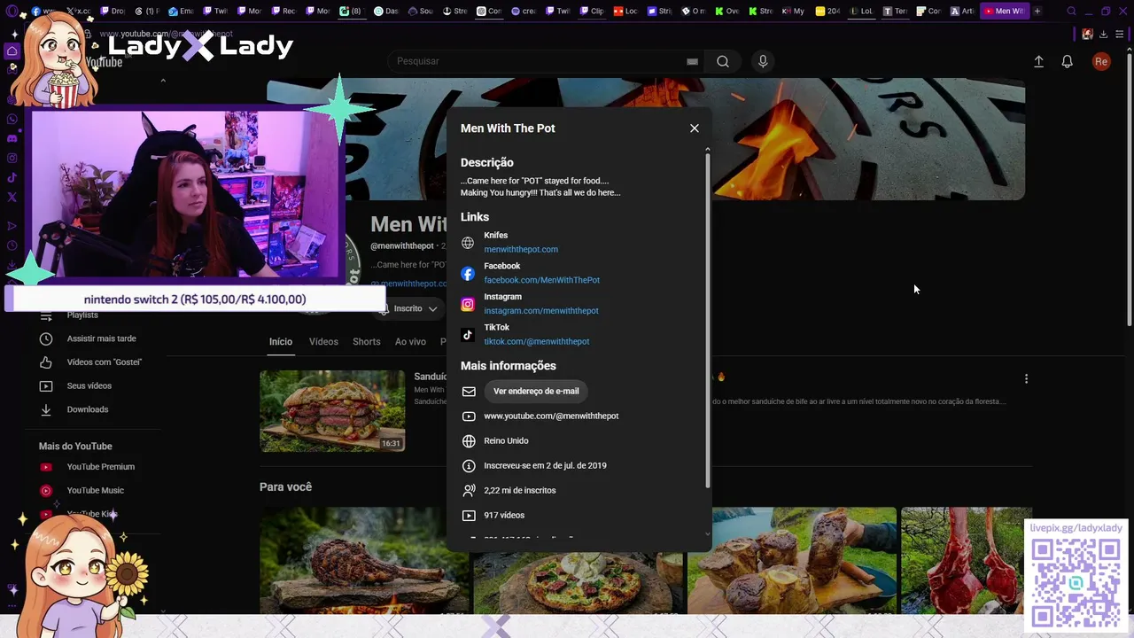Click the globe icon beside Knifes
The image size is (1134, 638).
click(468, 243)
